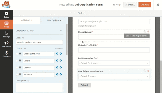Select the Position Applied For label
This screenshot has height=93, width=162.
(x=87, y=58)
